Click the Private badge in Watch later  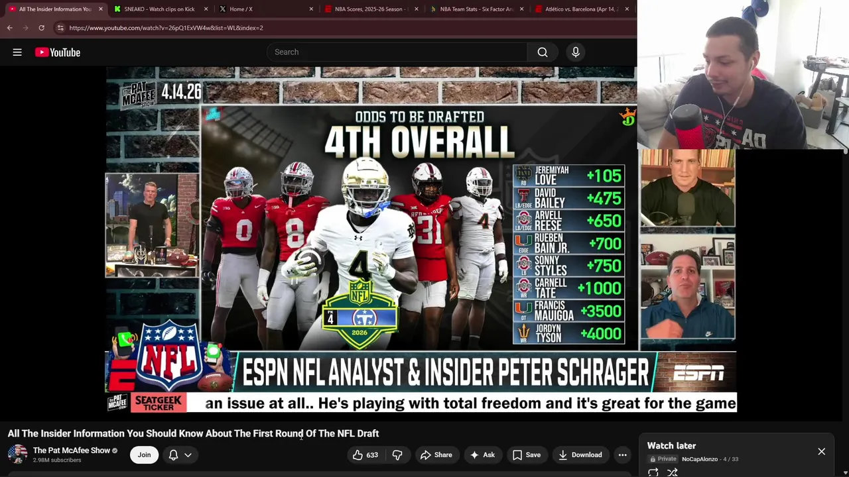coord(663,459)
